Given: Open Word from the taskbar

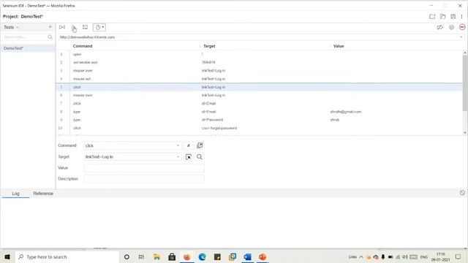Looking at the screenshot, I should tap(247, 256).
